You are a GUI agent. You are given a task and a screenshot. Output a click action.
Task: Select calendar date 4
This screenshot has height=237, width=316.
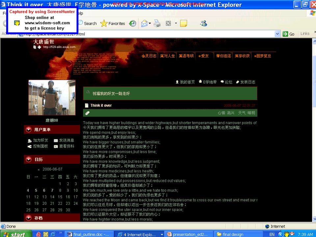(28, 190)
